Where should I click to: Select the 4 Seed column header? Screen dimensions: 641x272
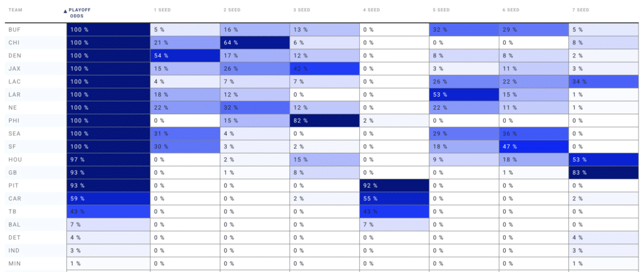tap(371, 10)
